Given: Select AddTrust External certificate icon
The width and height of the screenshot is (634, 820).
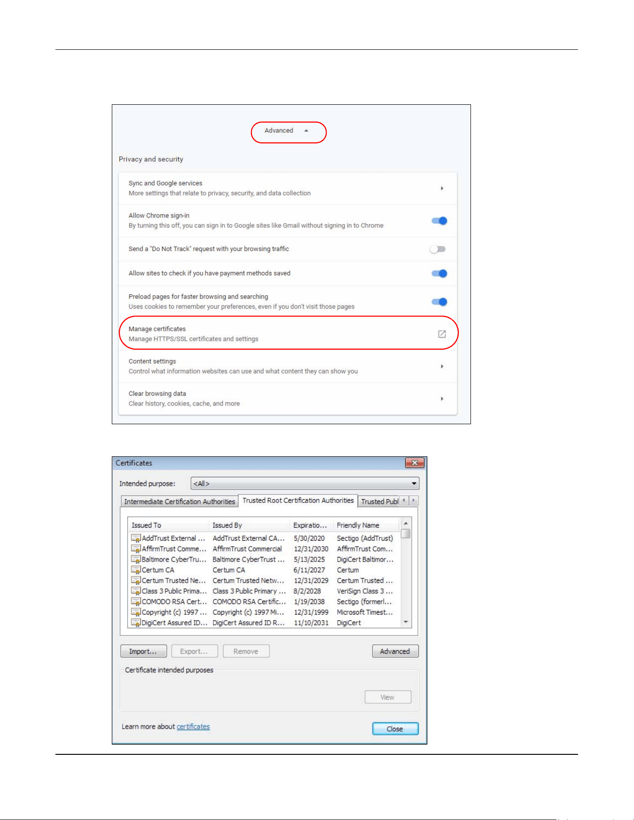Looking at the screenshot, I should tap(136, 538).
